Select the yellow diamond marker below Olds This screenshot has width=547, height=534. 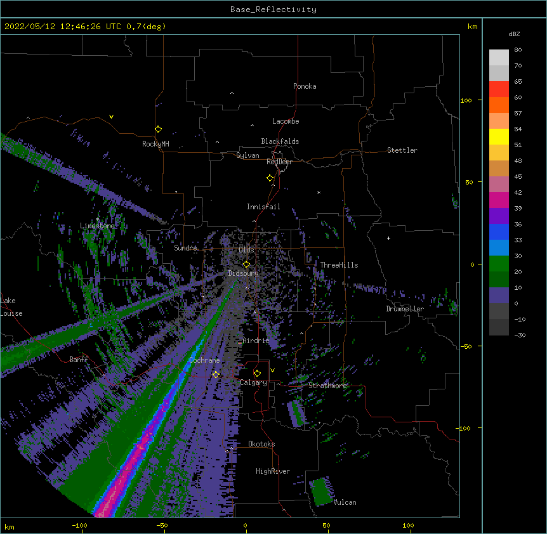tap(246, 264)
